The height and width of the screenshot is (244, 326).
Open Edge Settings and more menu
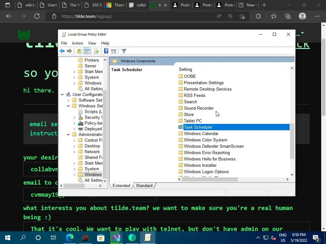pyautogui.click(x=317, y=16)
